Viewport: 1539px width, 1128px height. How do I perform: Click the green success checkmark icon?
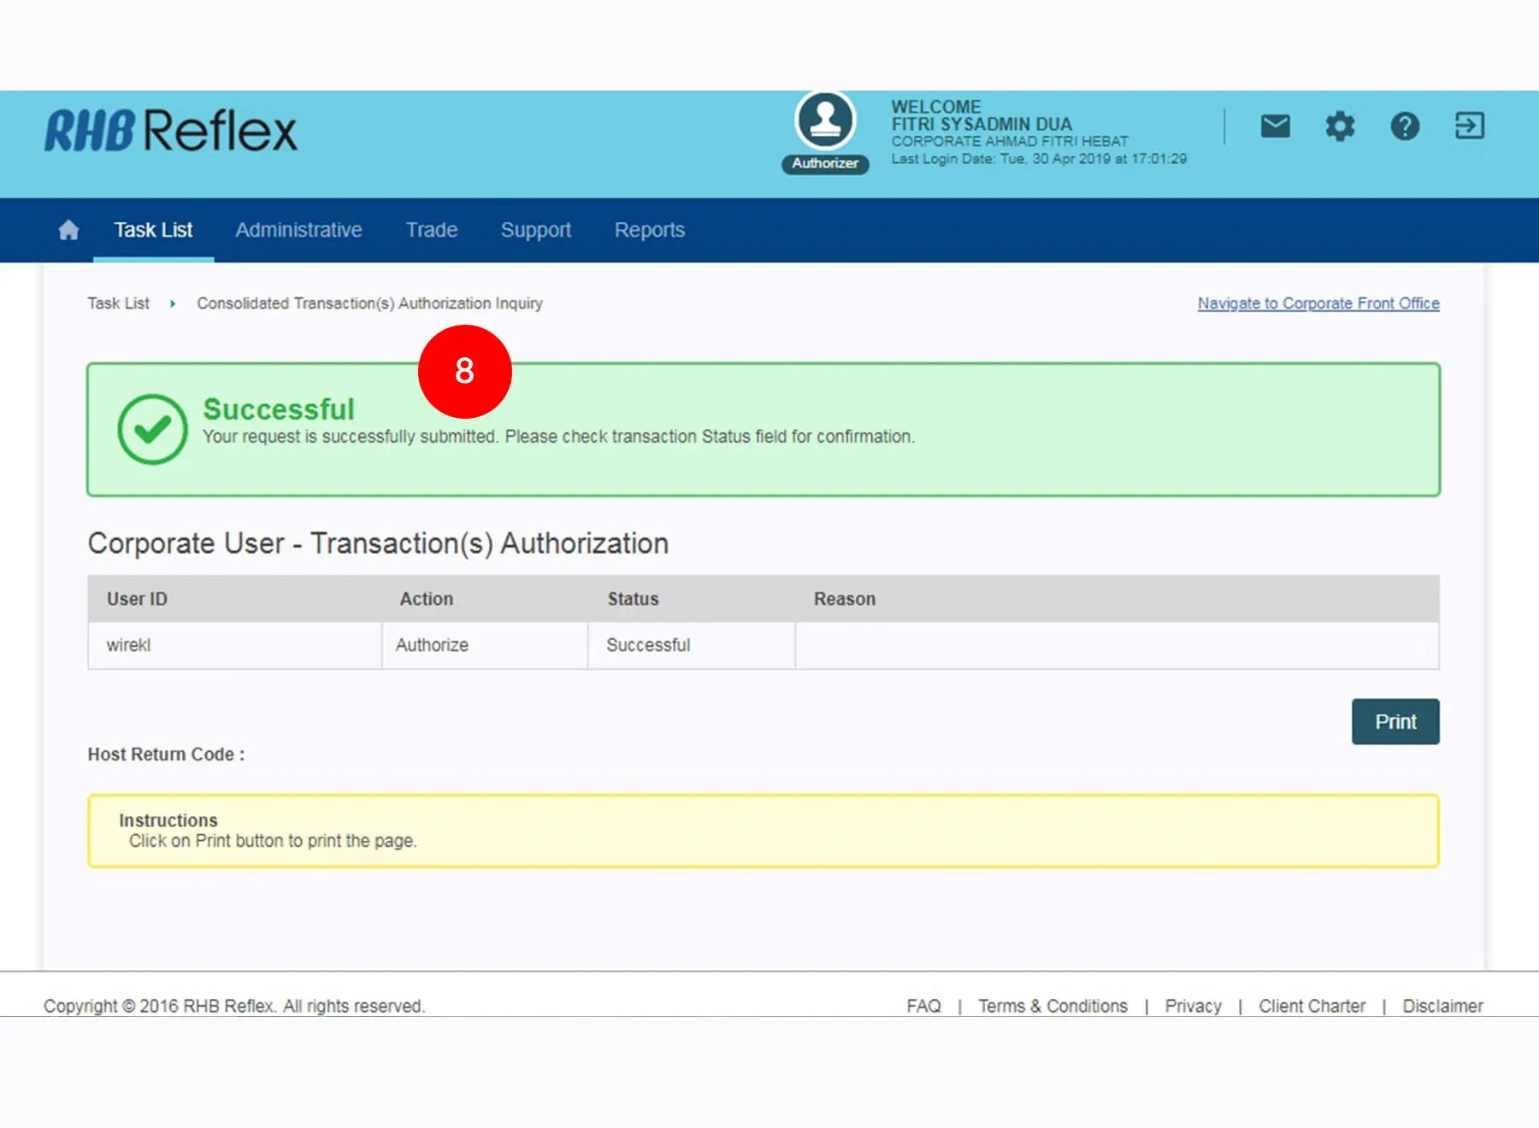152,429
